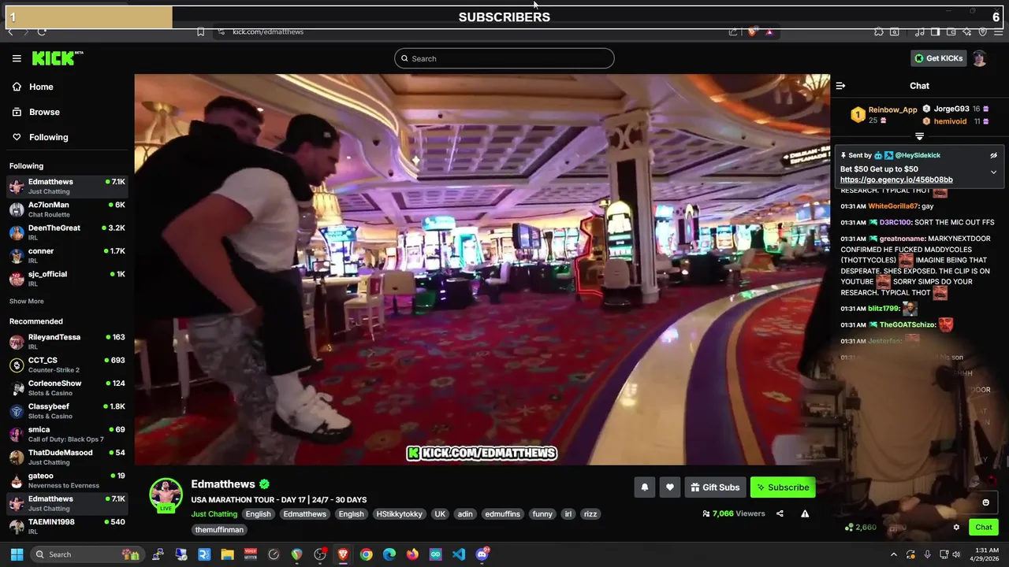Open the emoji picker in chat box

[x=985, y=502]
